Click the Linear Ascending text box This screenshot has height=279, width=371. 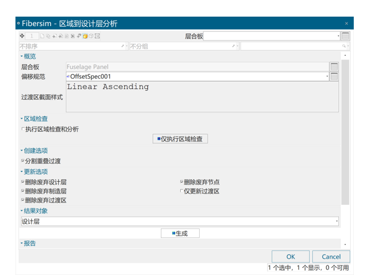coord(202,97)
